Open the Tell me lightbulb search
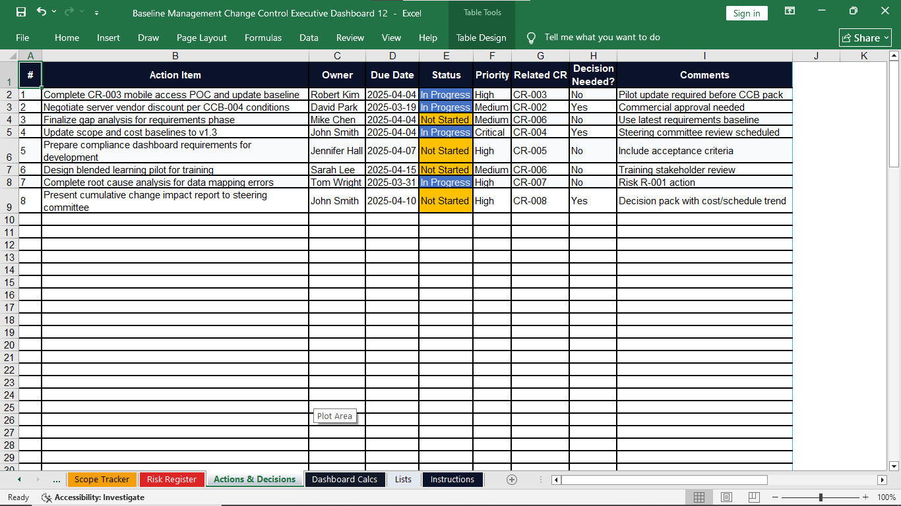Screen dimensions: 901x506 click(x=531, y=38)
